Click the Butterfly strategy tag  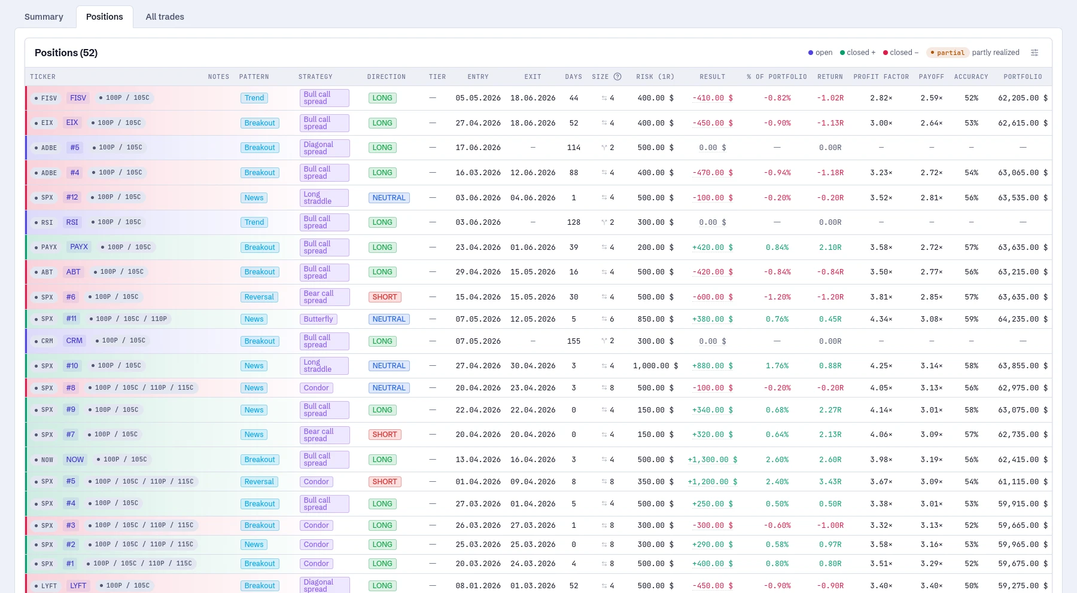click(318, 319)
